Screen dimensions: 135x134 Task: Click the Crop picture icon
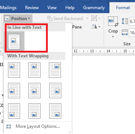click(x=113, y=22)
